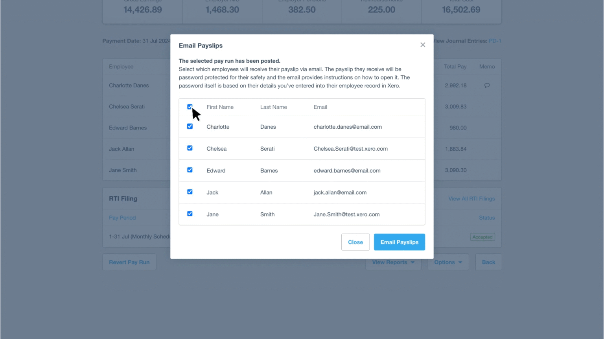Click the Revert Pay Run button

point(129,262)
